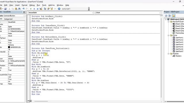Click the Break pause icon
This screenshot has width=184, height=103.
click(x=34, y=9)
